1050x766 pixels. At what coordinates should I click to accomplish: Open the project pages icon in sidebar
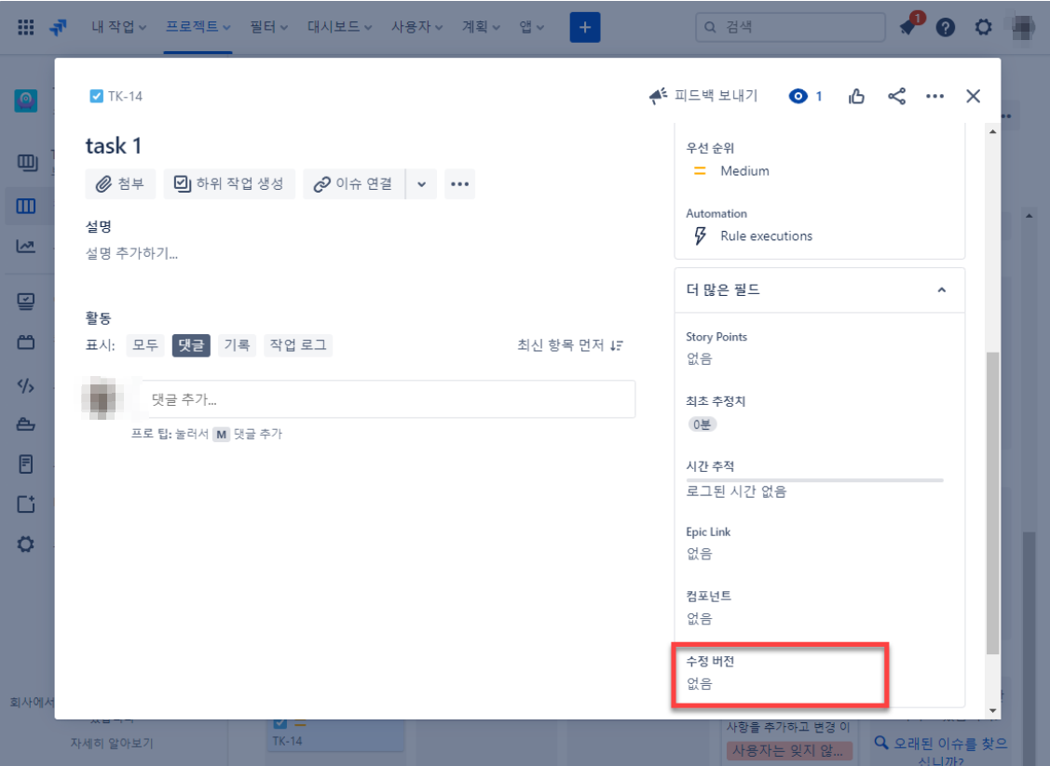pos(25,464)
